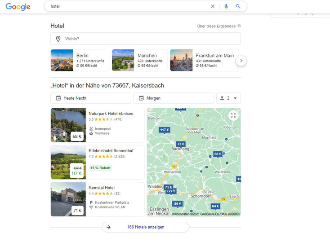
Task: Open the Morgen check-out date picker
Action: pos(174,98)
